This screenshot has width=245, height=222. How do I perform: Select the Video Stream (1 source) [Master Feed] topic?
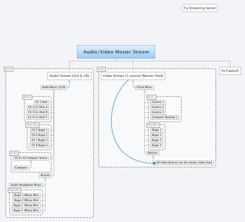(133, 76)
